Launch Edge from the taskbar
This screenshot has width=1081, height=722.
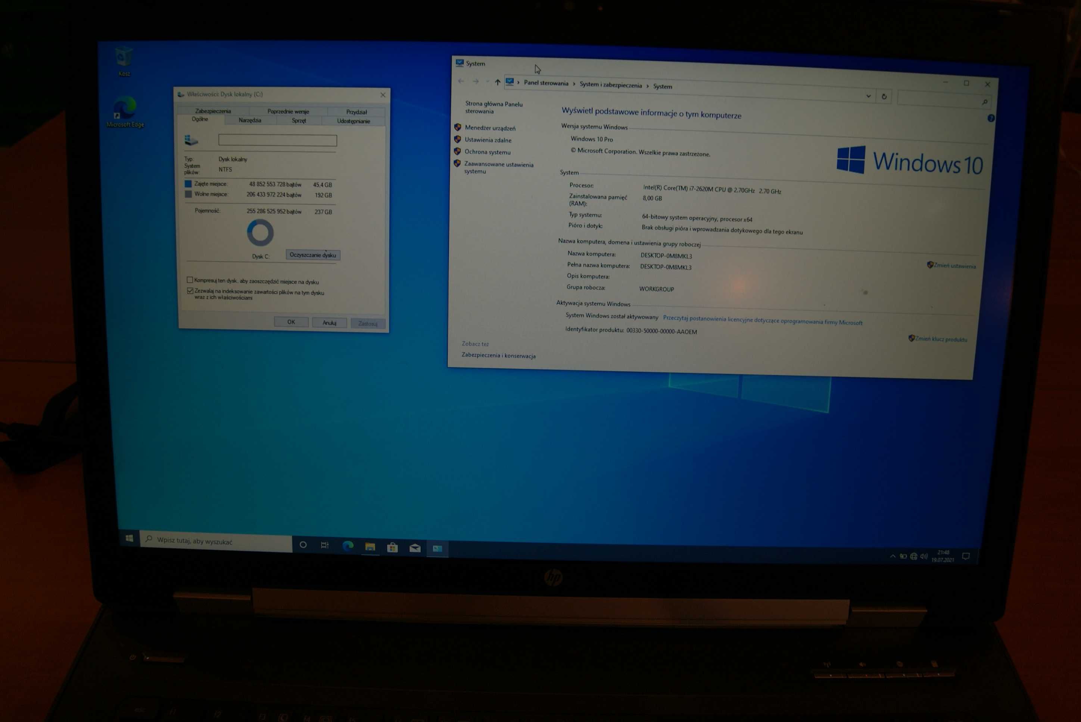coord(348,546)
